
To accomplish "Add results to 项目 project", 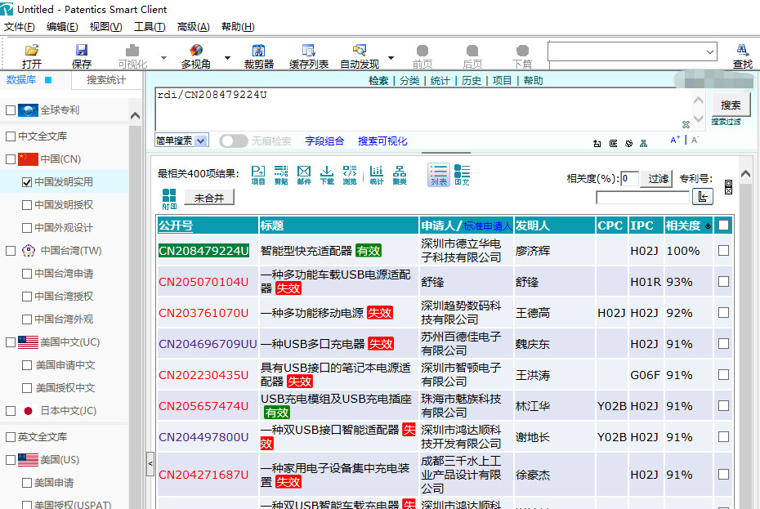I will coord(258,175).
